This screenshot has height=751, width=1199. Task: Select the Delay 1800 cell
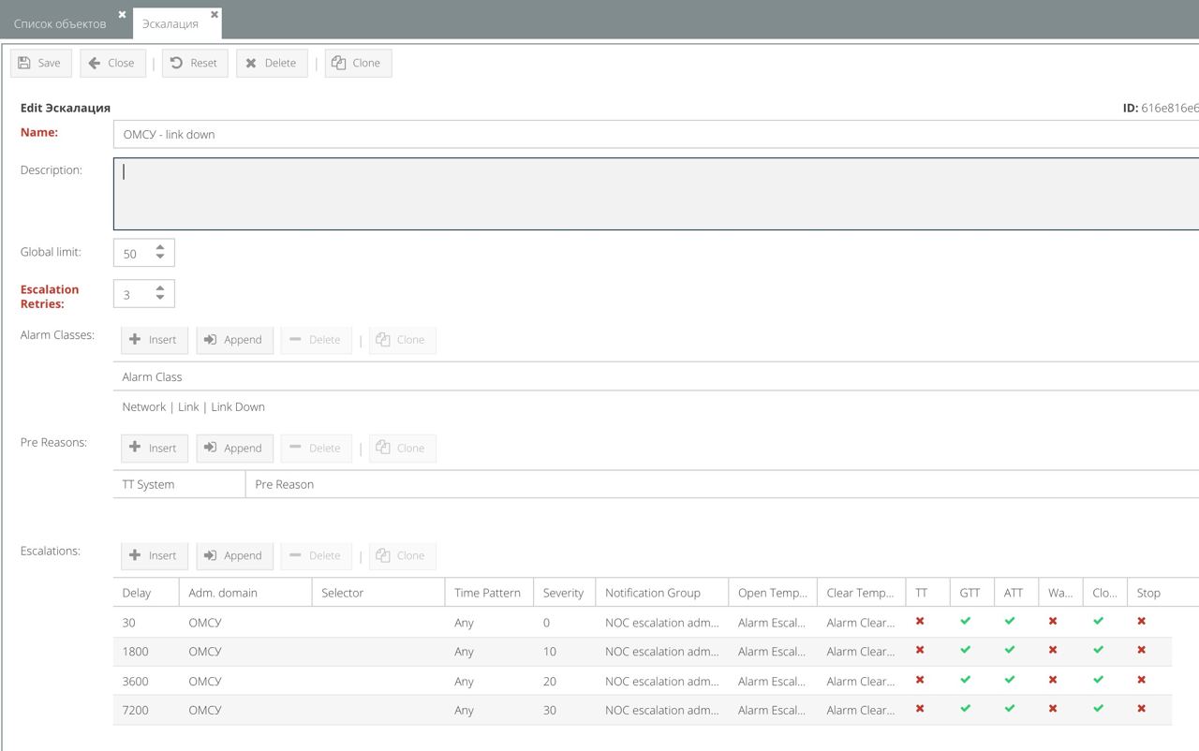[x=146, y=652]
